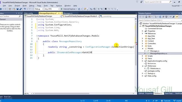Click the Yousaf Gill account name

click(x=175, y=6)
